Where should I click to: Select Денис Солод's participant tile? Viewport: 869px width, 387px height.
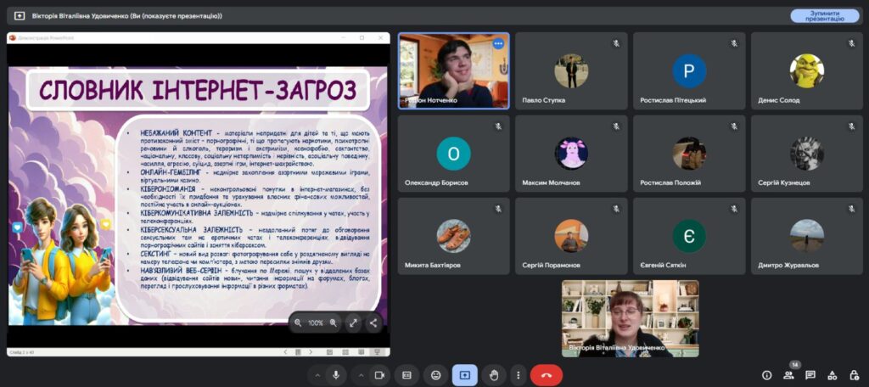coord(806,71)
